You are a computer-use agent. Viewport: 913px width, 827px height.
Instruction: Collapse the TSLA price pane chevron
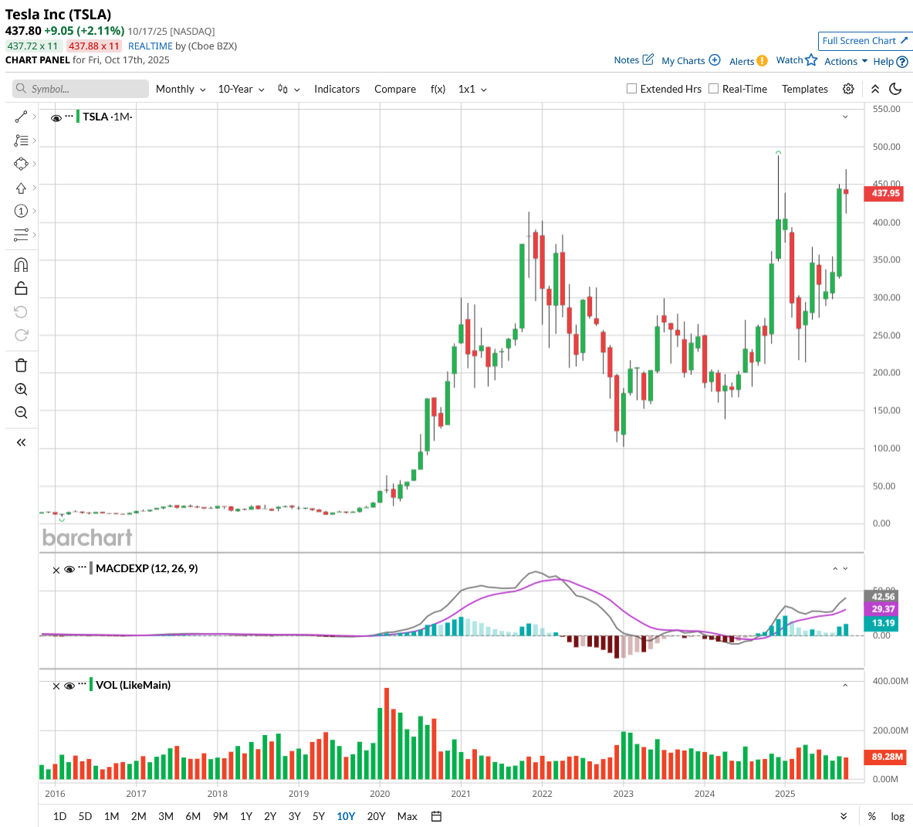point(845,117)
